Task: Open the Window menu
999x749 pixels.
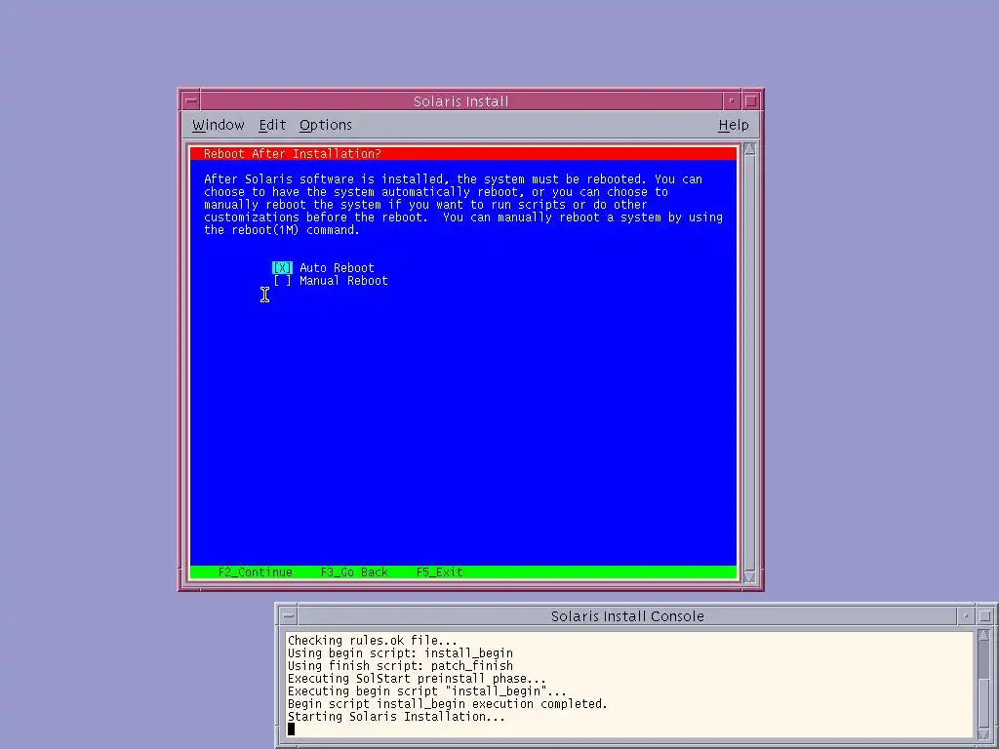Action: 218,125
